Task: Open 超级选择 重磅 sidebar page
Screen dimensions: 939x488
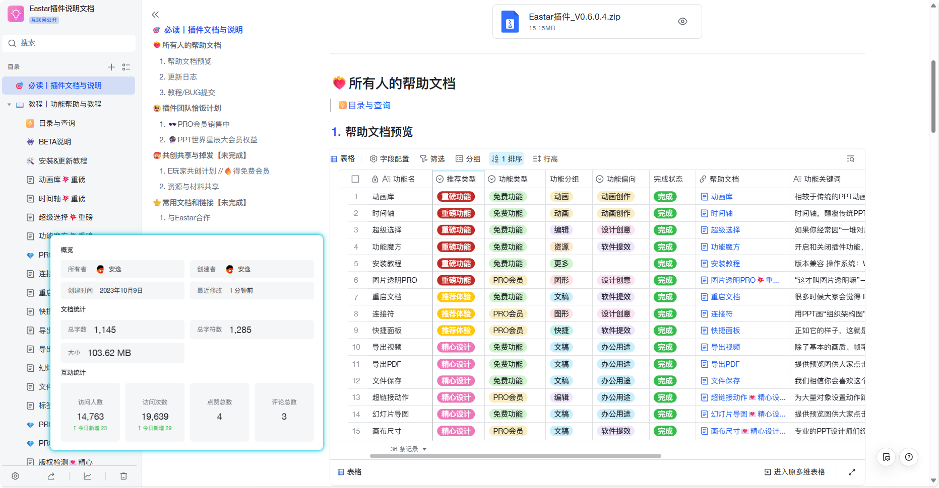Action: point(66,217)
